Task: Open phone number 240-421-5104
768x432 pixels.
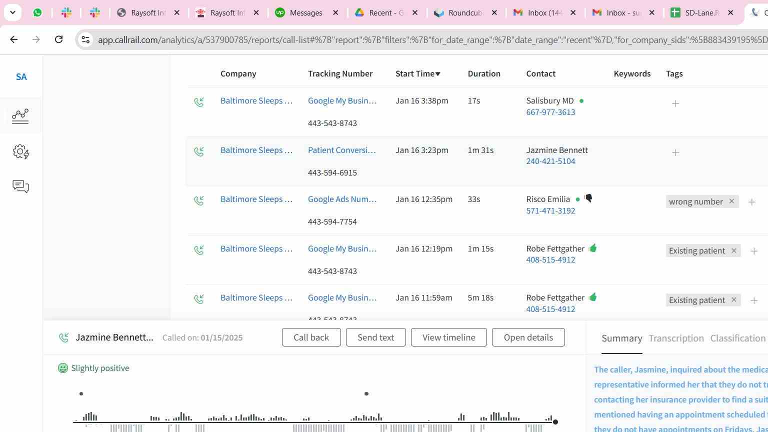Action: click(550, 161)
